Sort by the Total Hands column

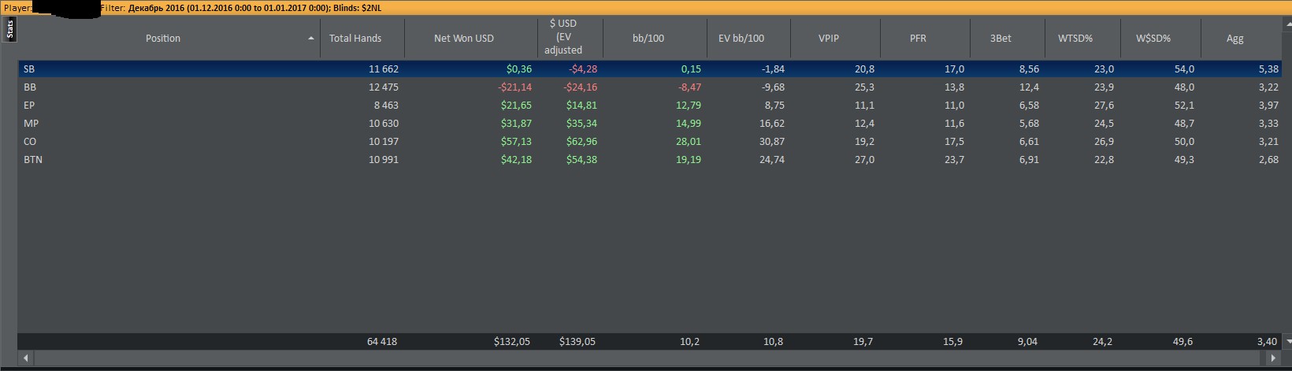point(355,39)
